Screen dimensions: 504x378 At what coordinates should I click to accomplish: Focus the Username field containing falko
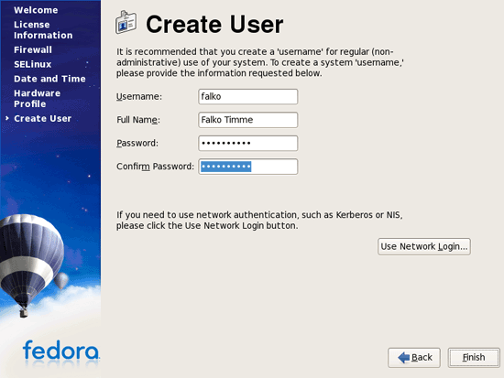(x=247, y=97)
